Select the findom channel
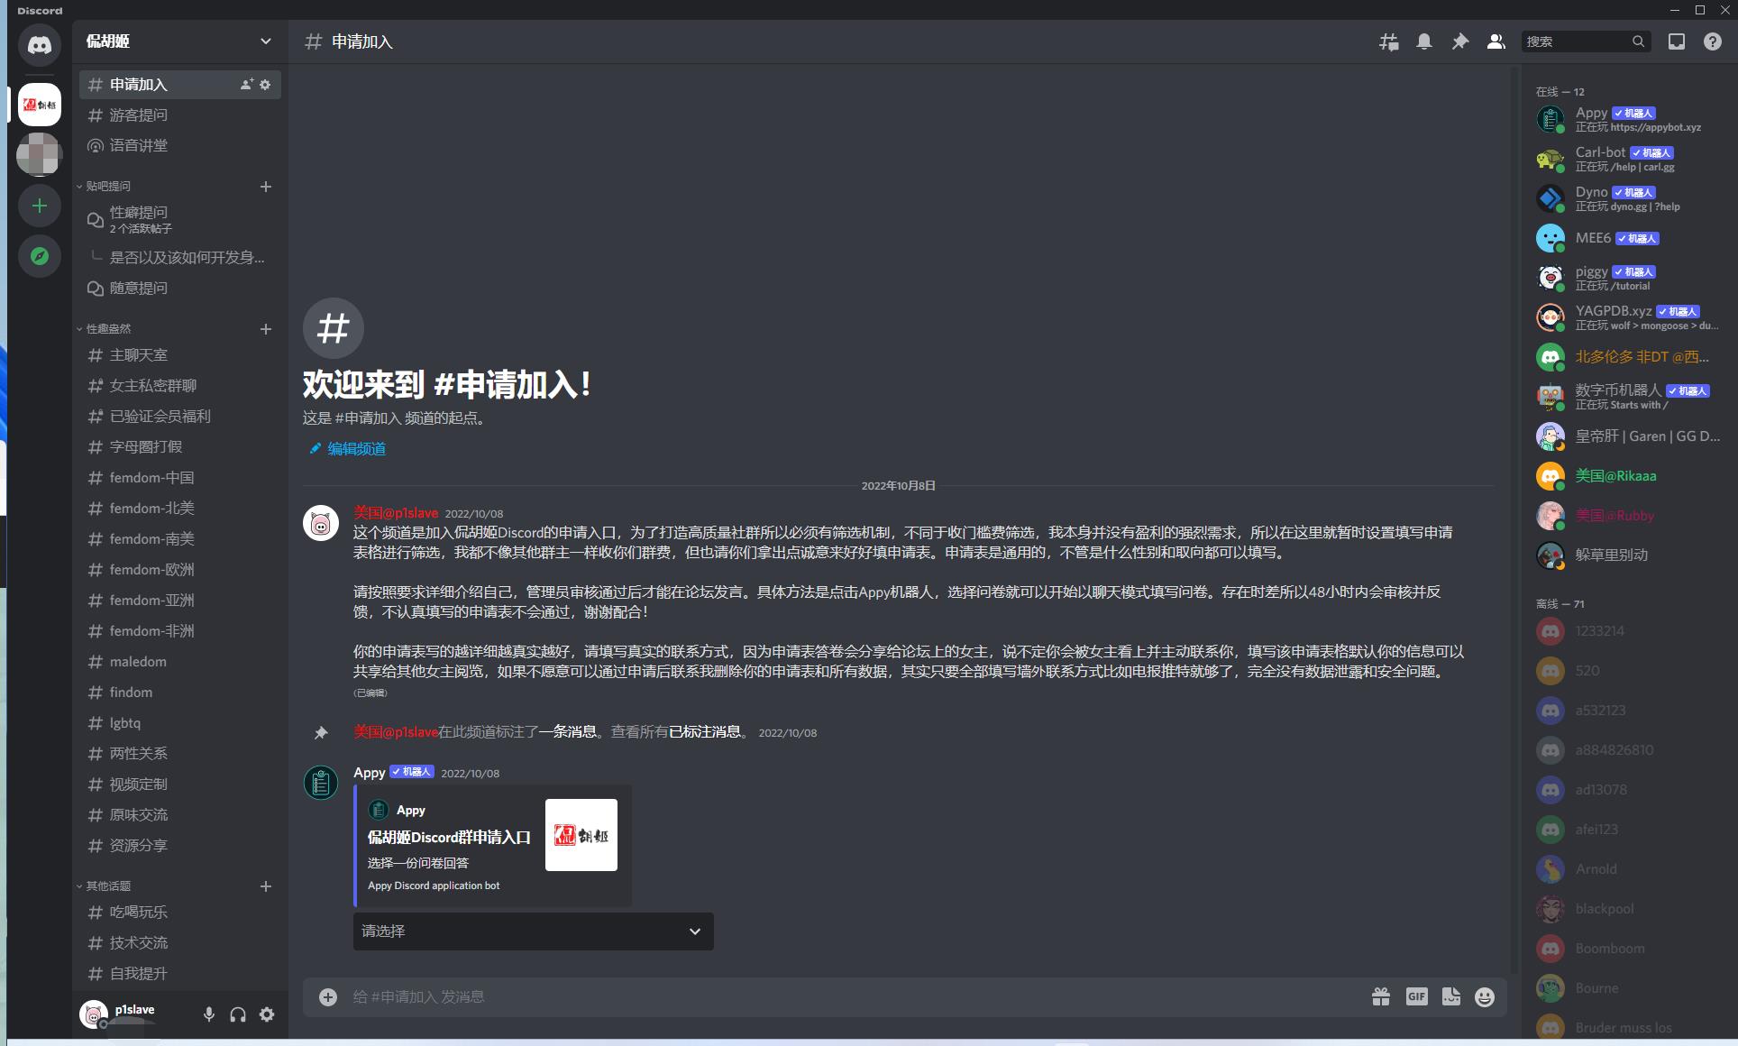The height and width of the screenshot is (1046, 1738). [x=180, y=693]
